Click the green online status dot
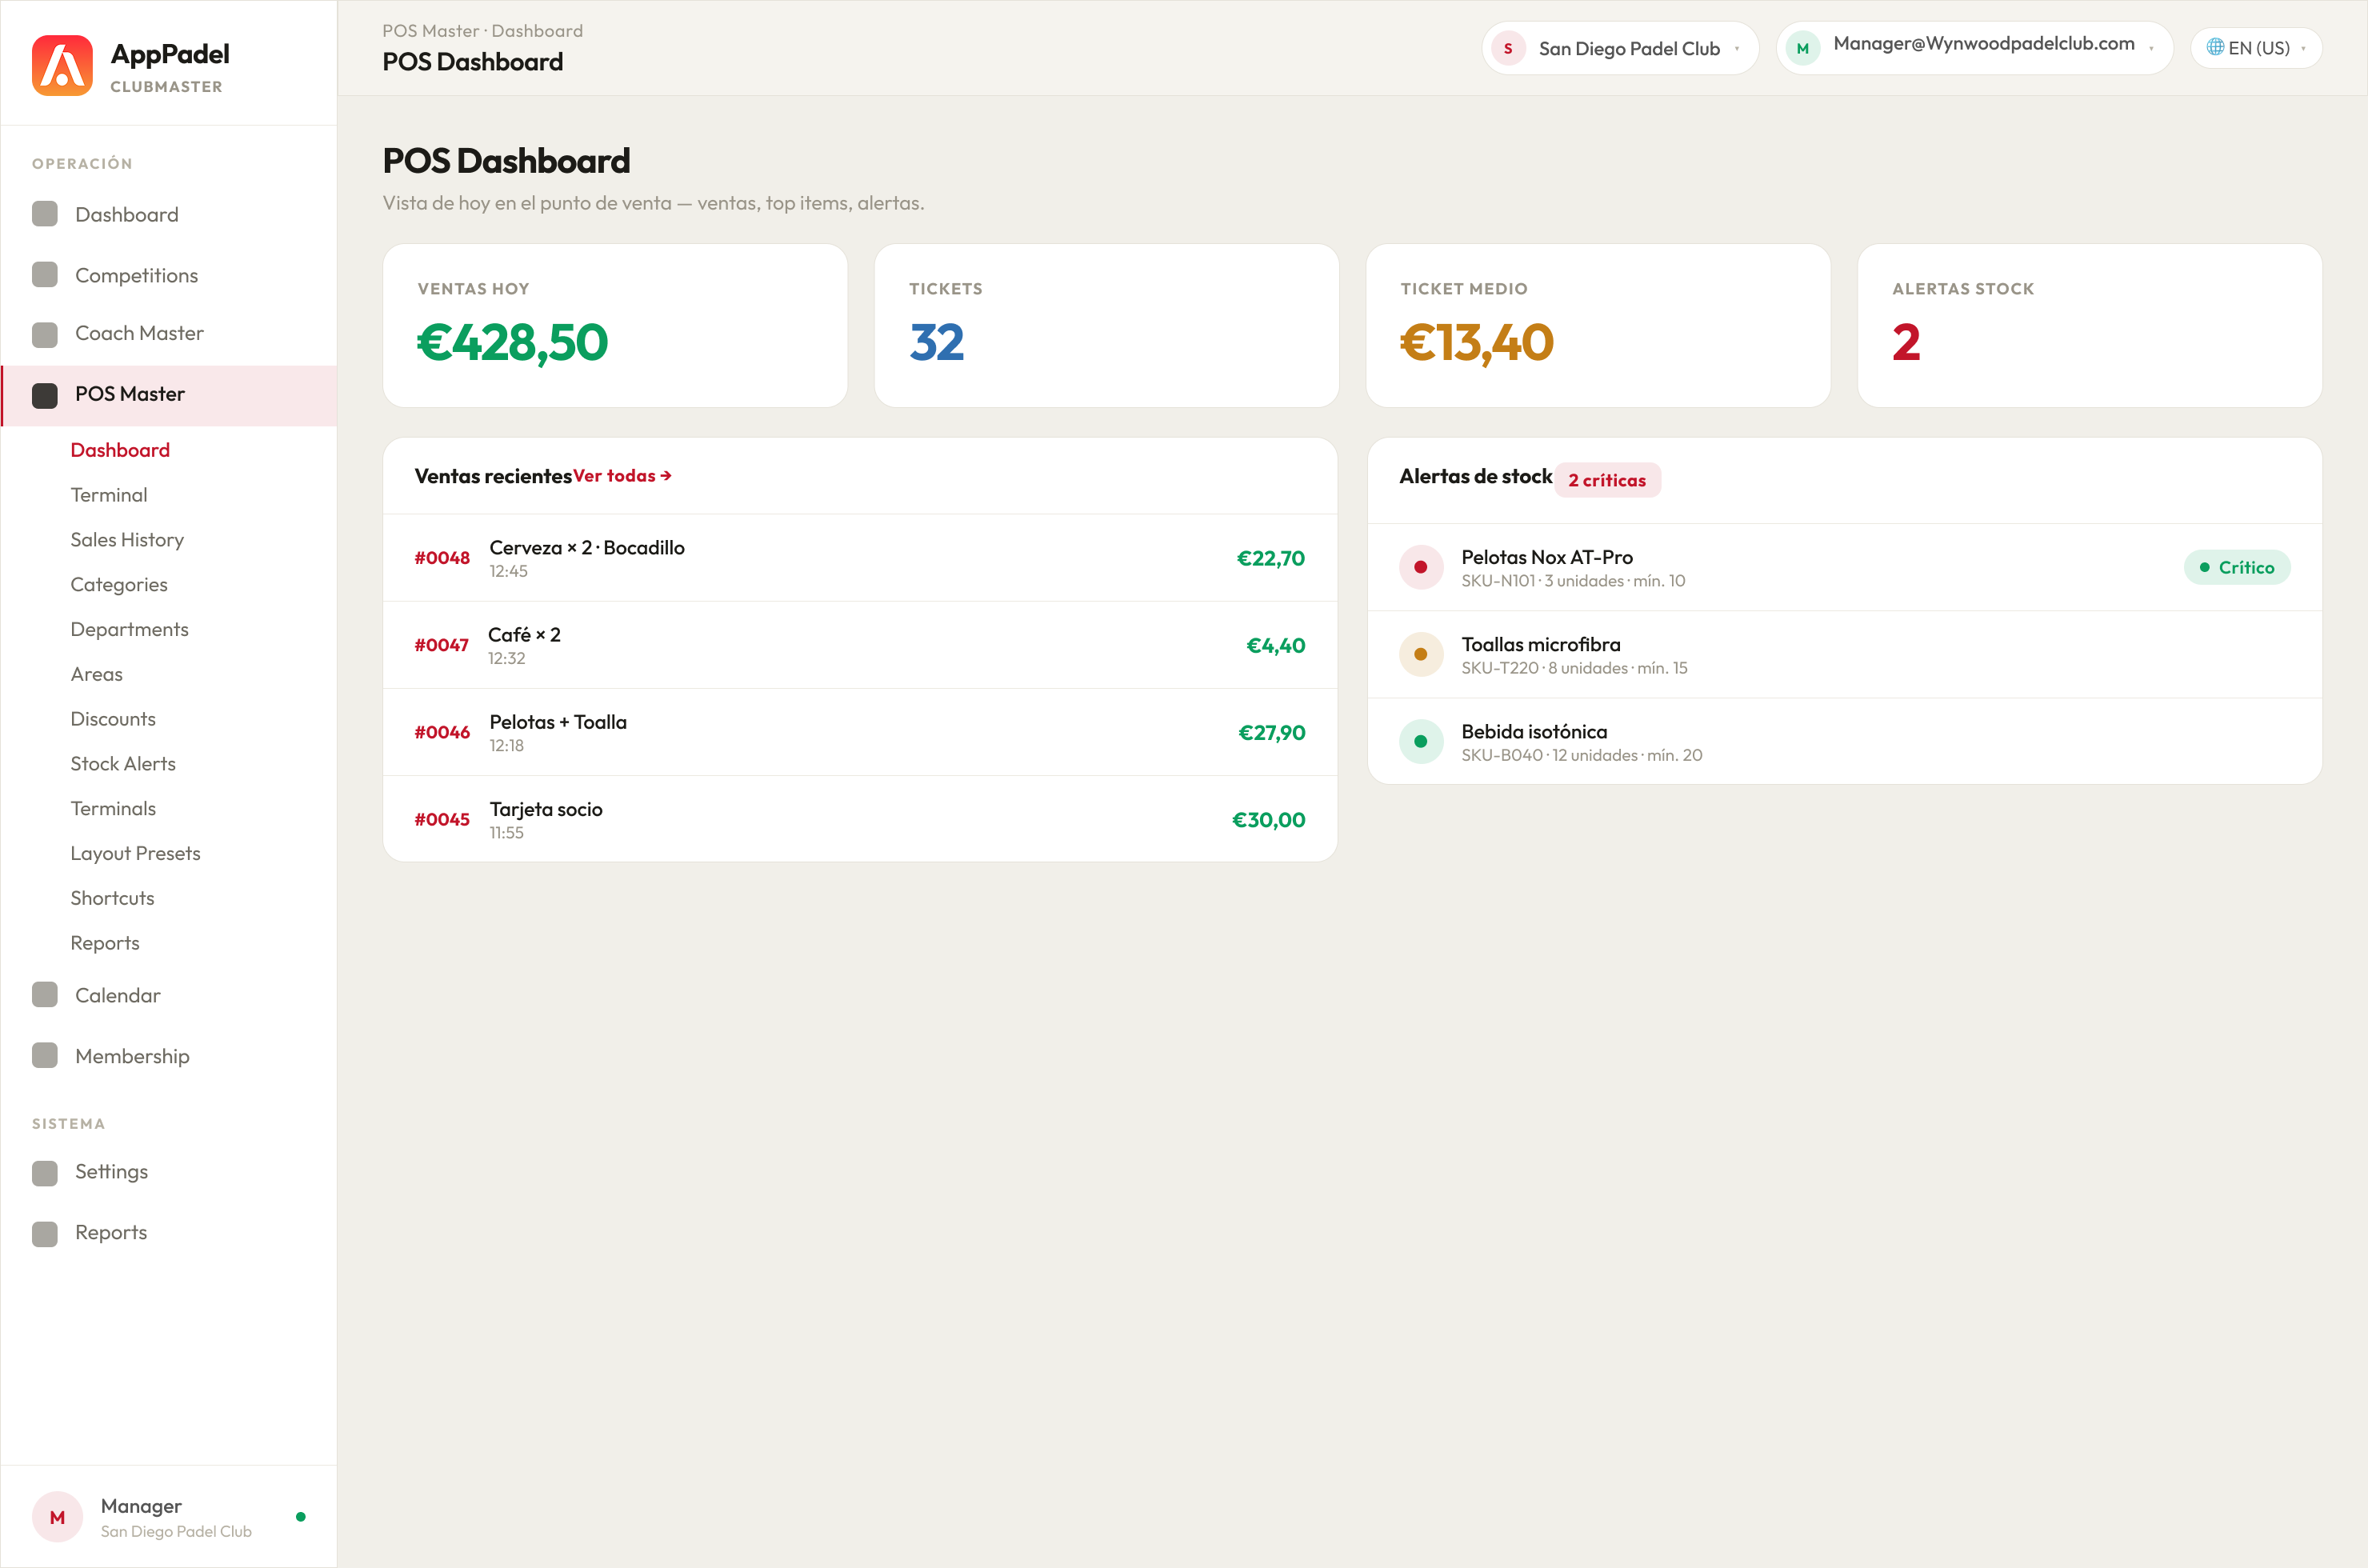 coord(301,1517)
